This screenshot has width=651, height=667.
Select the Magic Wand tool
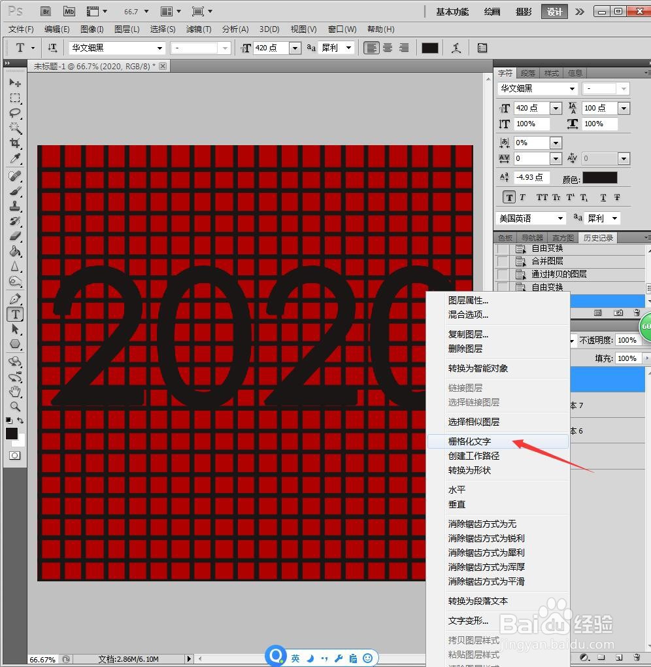tap(15, 128)
